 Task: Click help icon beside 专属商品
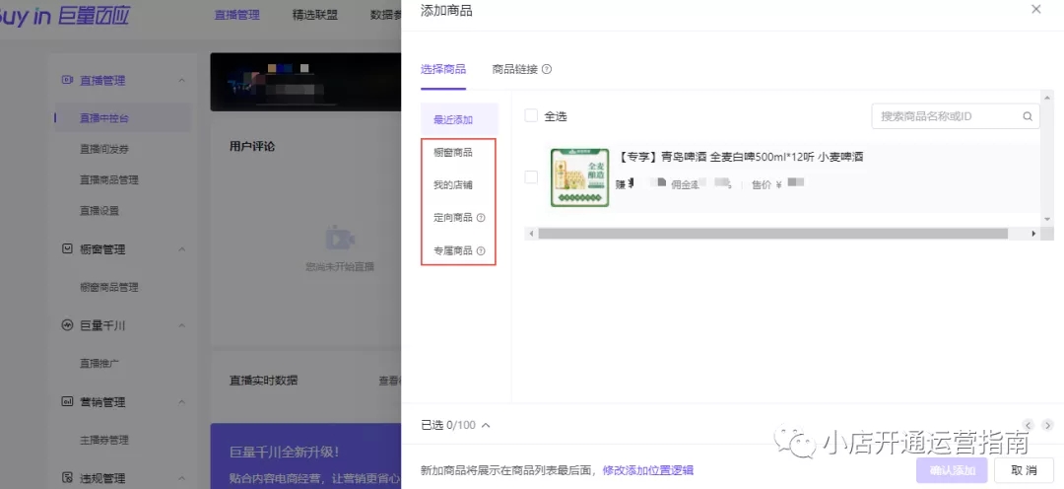click(x=481, y=250)
